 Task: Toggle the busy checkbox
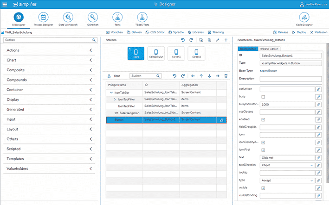coord(263,97)
